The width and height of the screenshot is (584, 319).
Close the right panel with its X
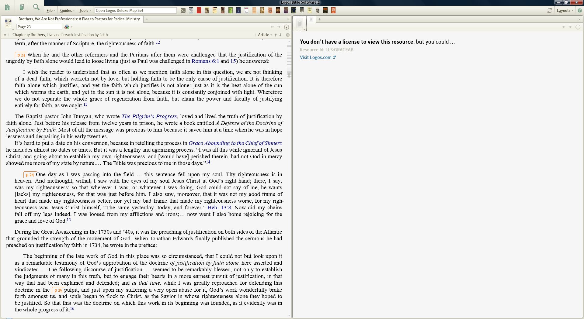tap(579, 19)
